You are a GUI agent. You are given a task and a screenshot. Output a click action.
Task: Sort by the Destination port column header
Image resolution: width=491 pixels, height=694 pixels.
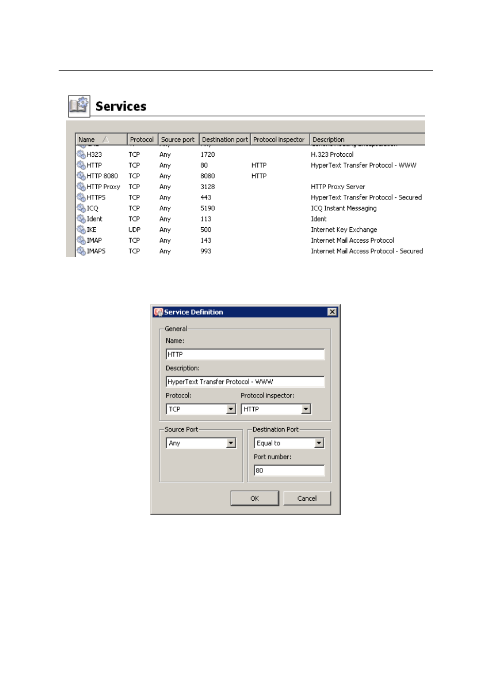point(225,139)
